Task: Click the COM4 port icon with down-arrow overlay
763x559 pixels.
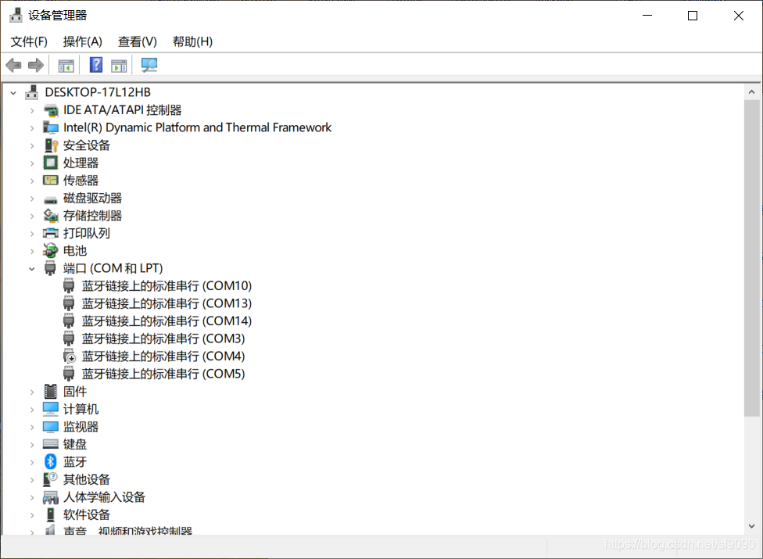Action: click(x=69, y=357)
